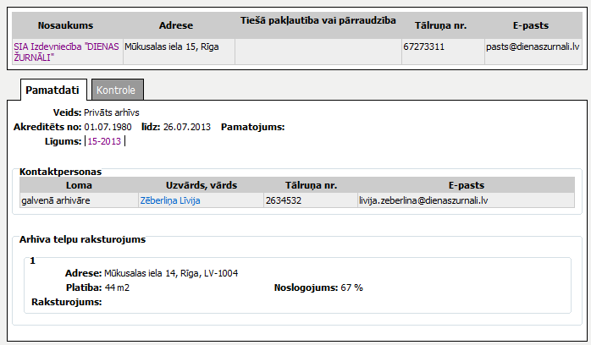Screen dimensions: 591x345
Task: Click the Privāts arhīvs type value
Action: point(111,112)
